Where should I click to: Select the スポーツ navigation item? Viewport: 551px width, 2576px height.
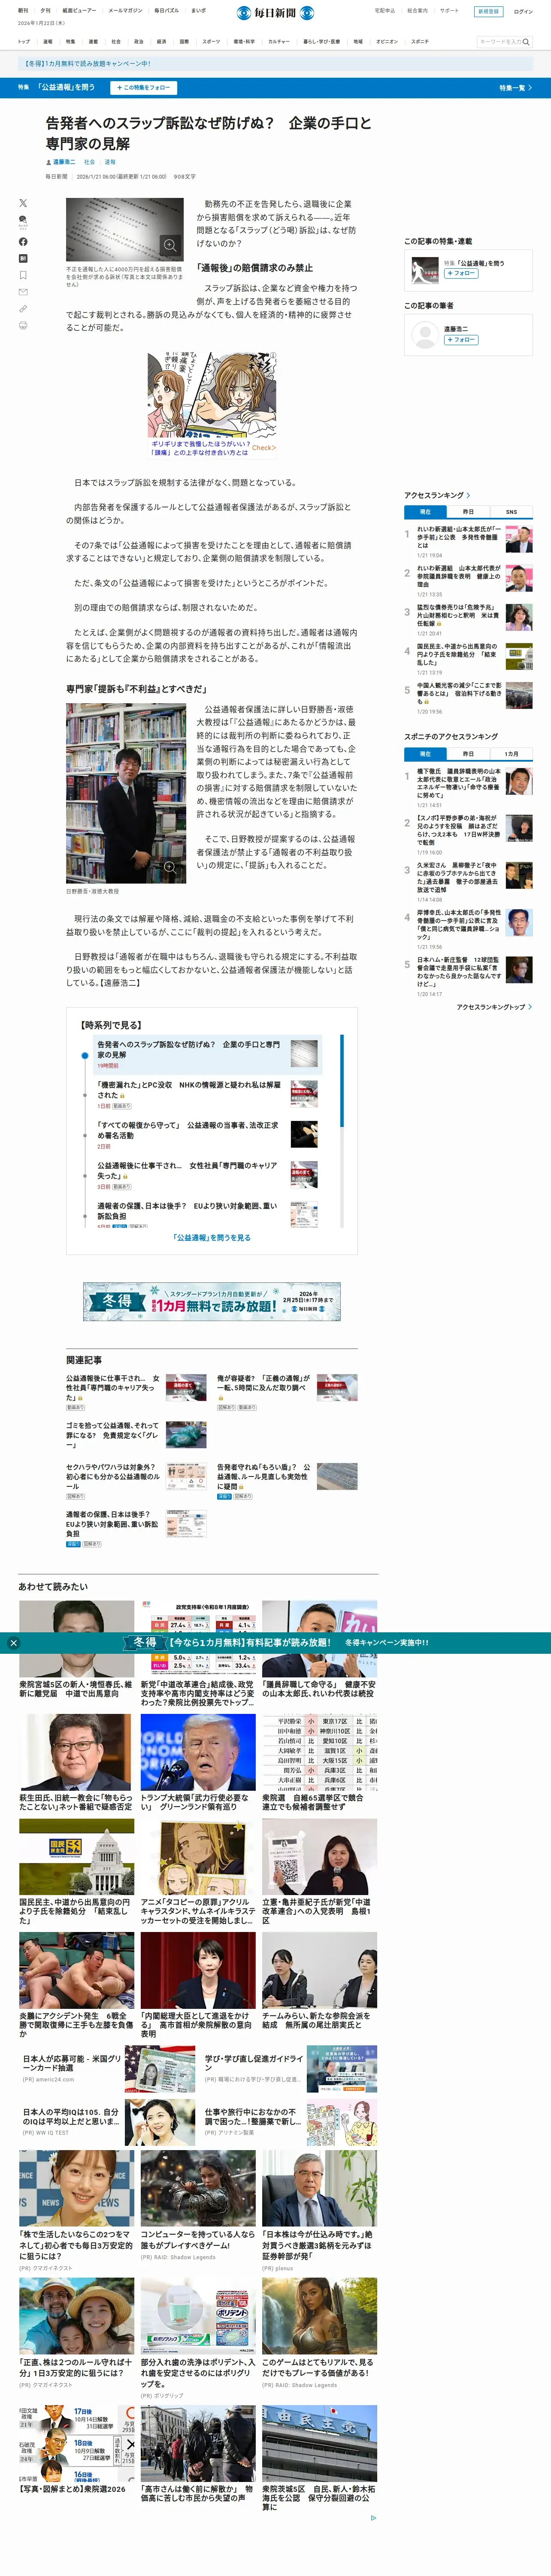(x=211, y=42)
